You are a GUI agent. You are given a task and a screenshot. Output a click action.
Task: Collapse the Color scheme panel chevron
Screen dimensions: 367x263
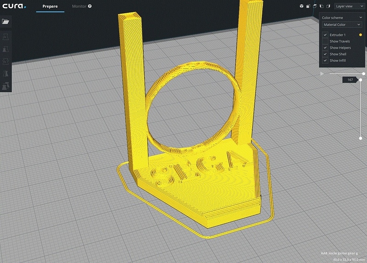(361, 17)
